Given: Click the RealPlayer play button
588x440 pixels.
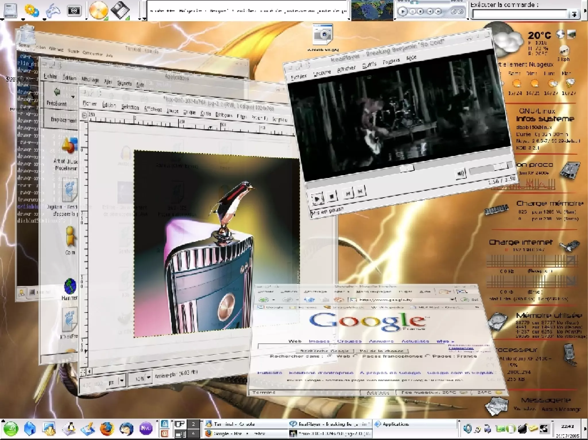Looking at the screenshot, I should pyautogui.click(x=317, y=199).
